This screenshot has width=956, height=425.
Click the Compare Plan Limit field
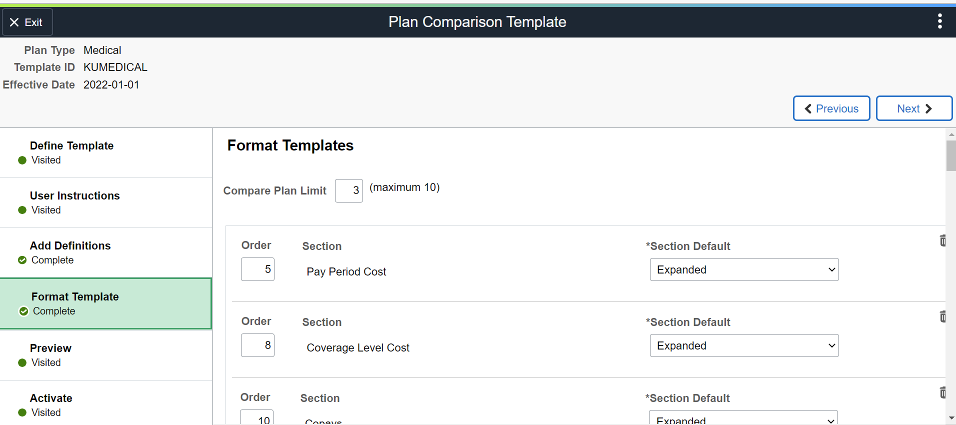tap(348, 191)
